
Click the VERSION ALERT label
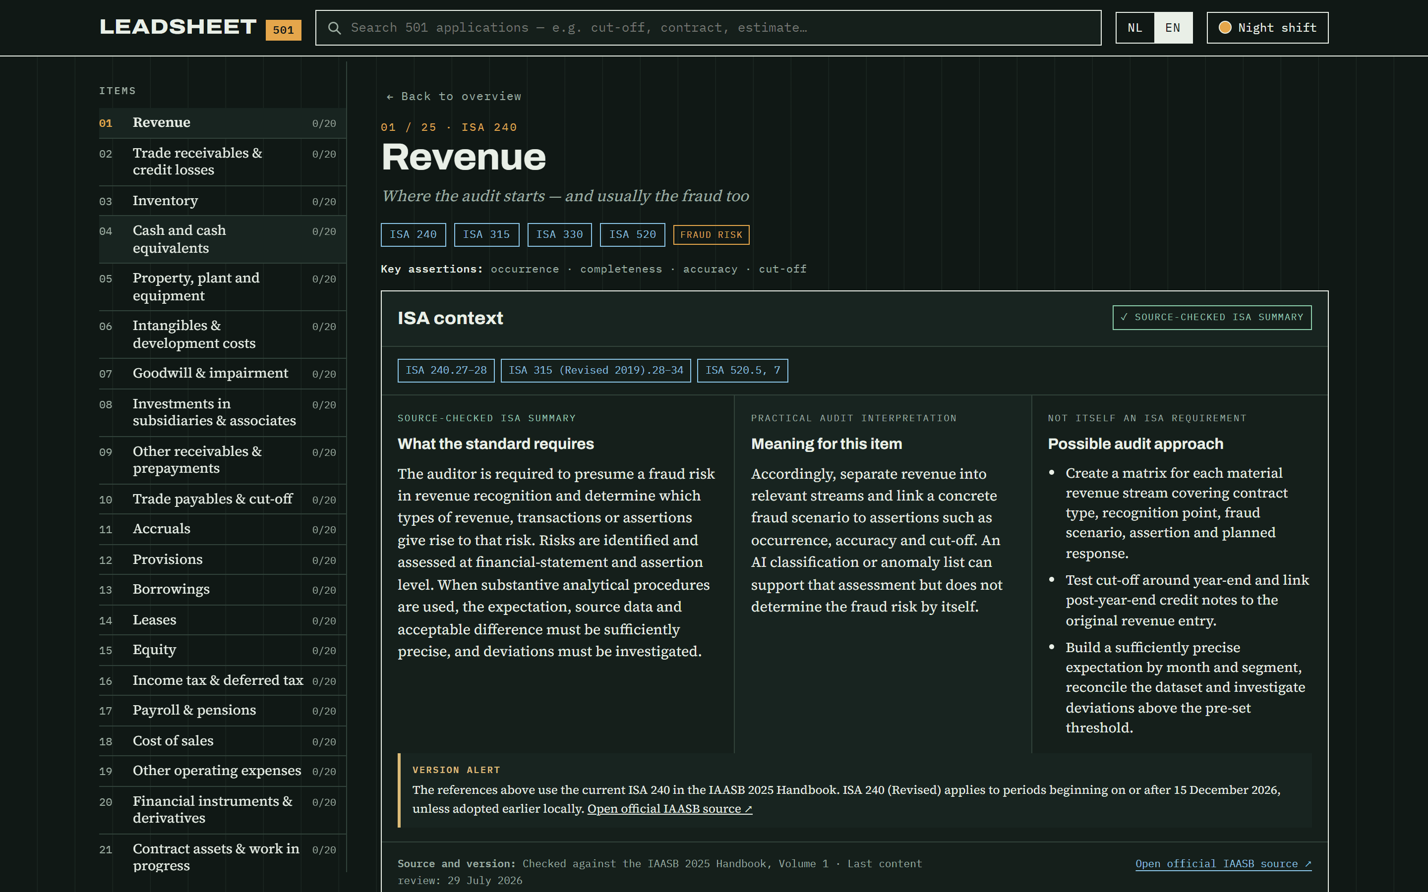point(456,770)
